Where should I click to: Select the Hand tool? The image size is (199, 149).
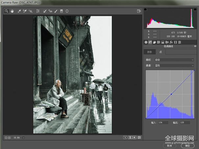[x=12, y=11]
